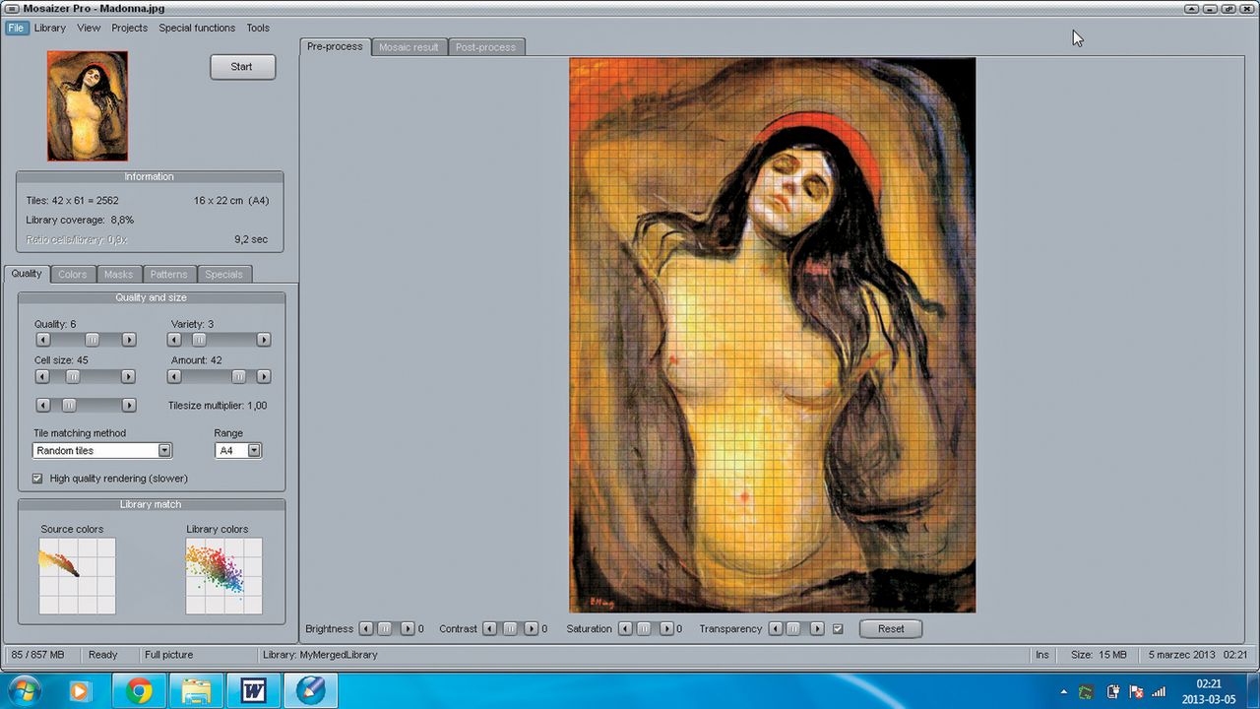Decrease the Quality slider with its left arrow
1260x709 pixels.
42,340
